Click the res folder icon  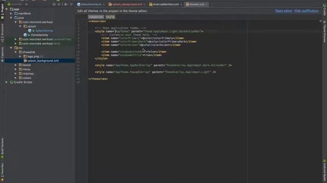pos(16,48)
